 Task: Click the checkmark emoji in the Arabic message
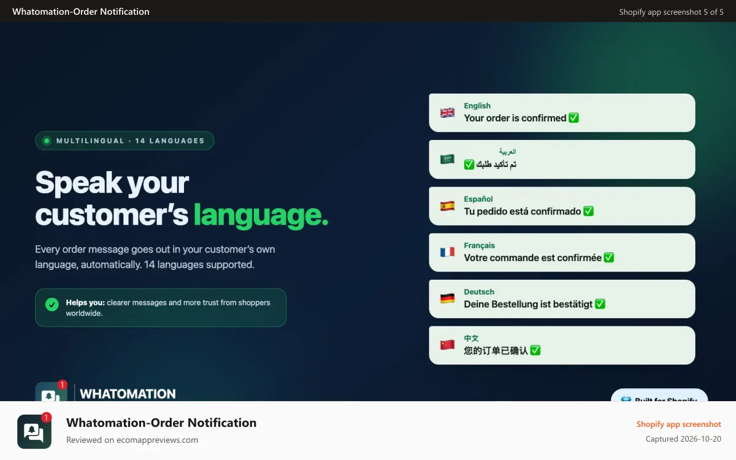(469, 164)
